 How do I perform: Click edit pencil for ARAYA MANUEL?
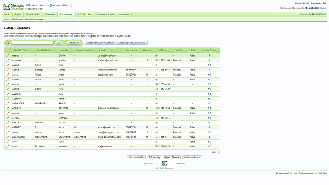pos(8,123)
